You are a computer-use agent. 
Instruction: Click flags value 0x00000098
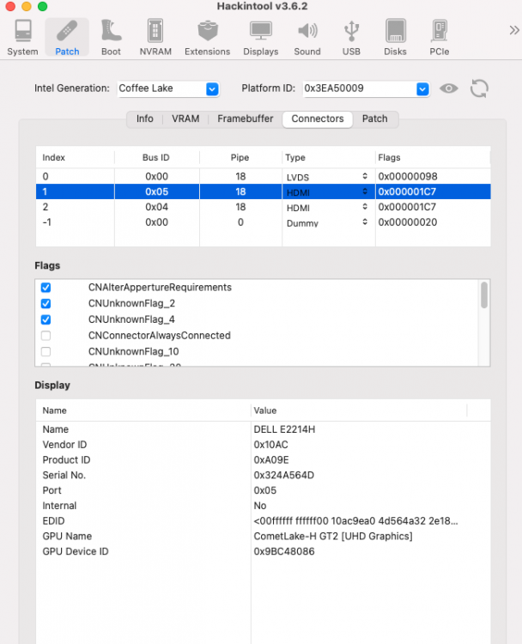(x=408, y=177)
